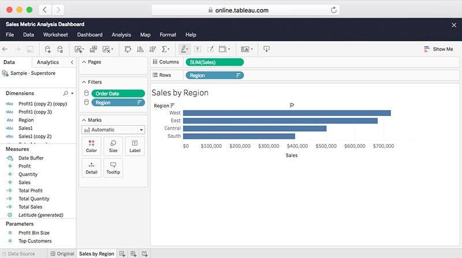462x258 pixels.
Task: Open the Original sheet tab
Action: point(62,253)
